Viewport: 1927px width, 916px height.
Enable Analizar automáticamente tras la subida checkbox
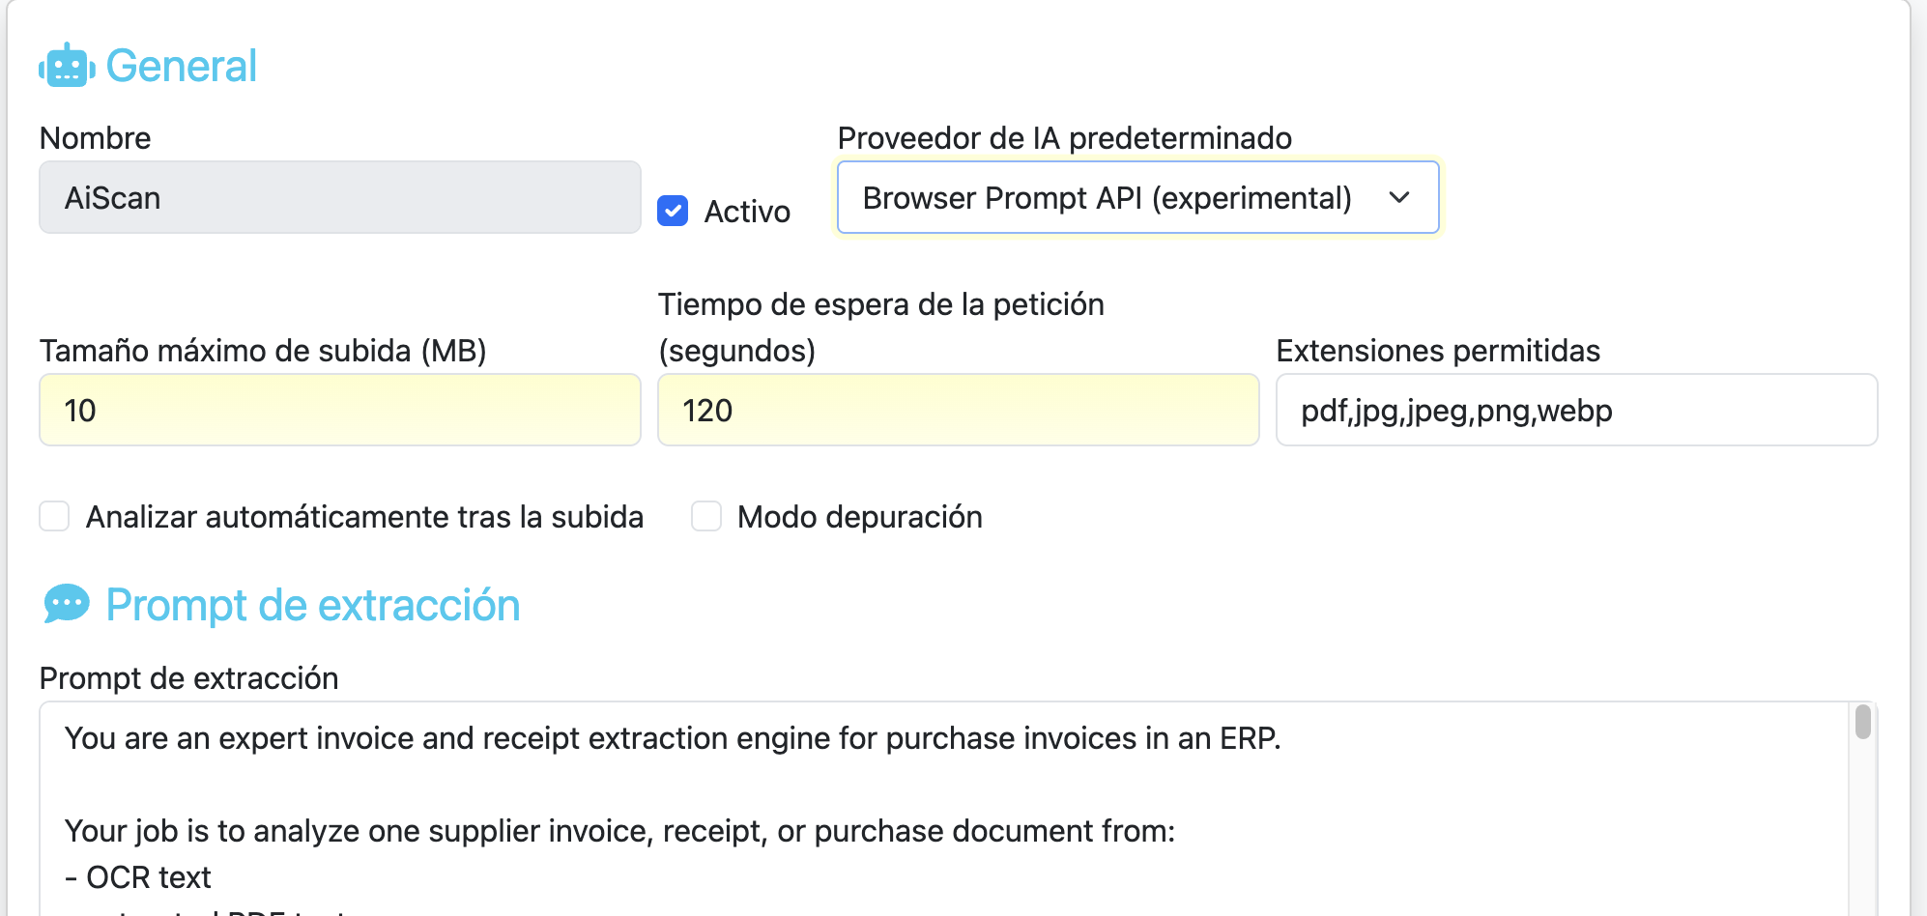54,516
